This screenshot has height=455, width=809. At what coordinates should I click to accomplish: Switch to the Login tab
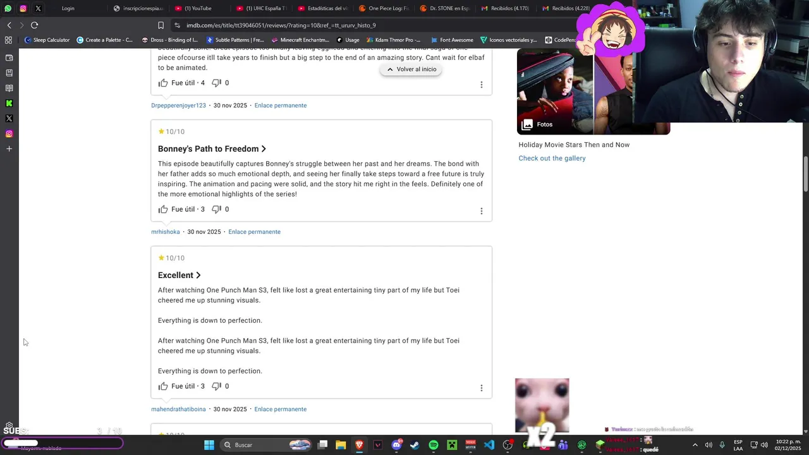[68, 8]
